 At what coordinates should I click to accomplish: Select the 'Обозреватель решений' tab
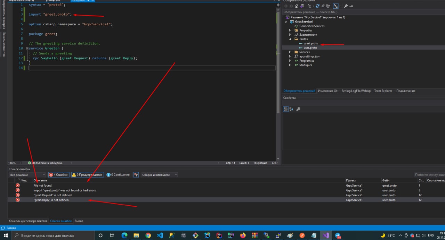pyautogui.click(x=299, y=91)
